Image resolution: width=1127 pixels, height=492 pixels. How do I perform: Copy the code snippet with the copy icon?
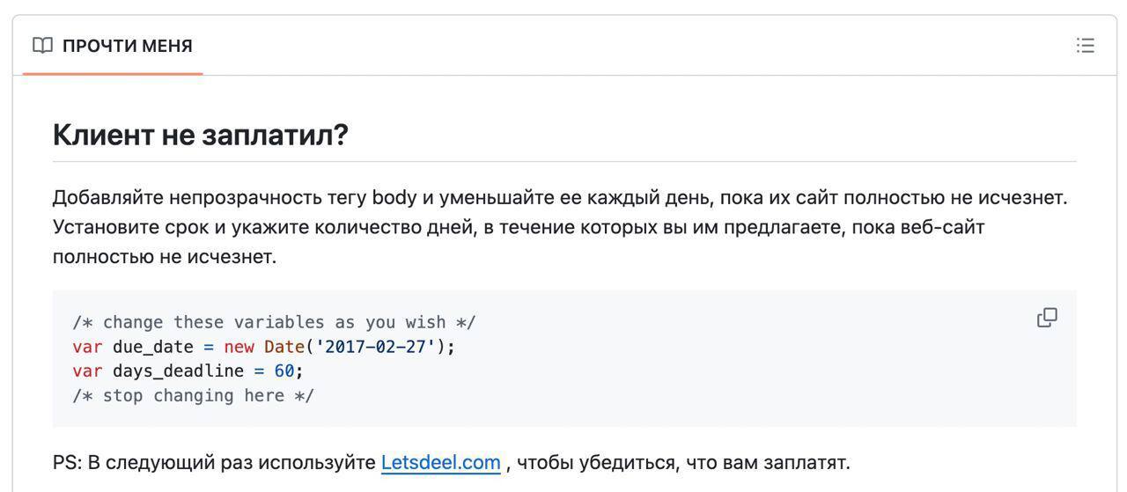pyautogui.click(x=1047, y=318)
